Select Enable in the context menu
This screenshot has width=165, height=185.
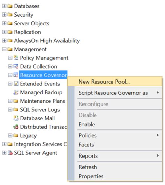115,124
